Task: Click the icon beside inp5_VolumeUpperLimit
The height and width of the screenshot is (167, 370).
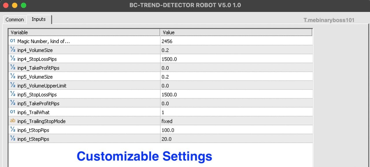Action: pyautogui.click(x=12, y=86)
